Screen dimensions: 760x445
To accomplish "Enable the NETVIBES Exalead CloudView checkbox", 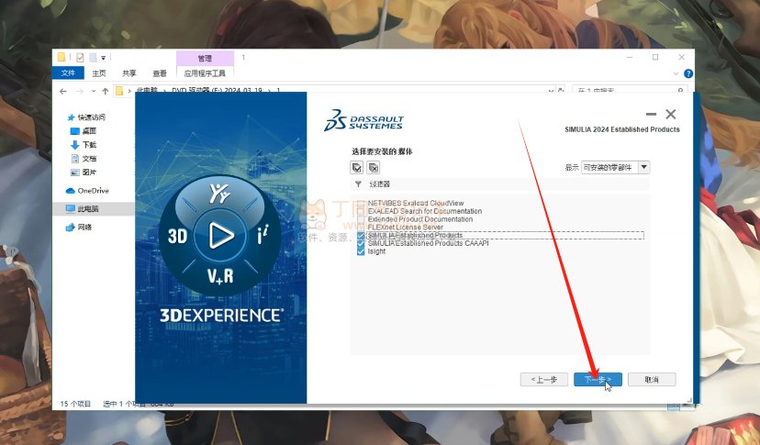I will [361, 203].
